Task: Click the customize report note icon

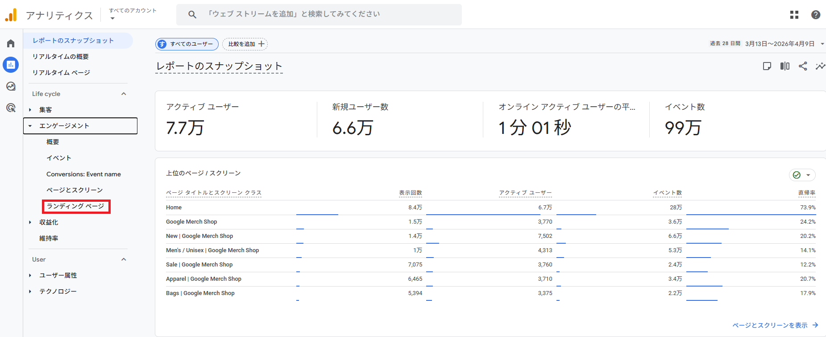Action: tap(767, 66)
